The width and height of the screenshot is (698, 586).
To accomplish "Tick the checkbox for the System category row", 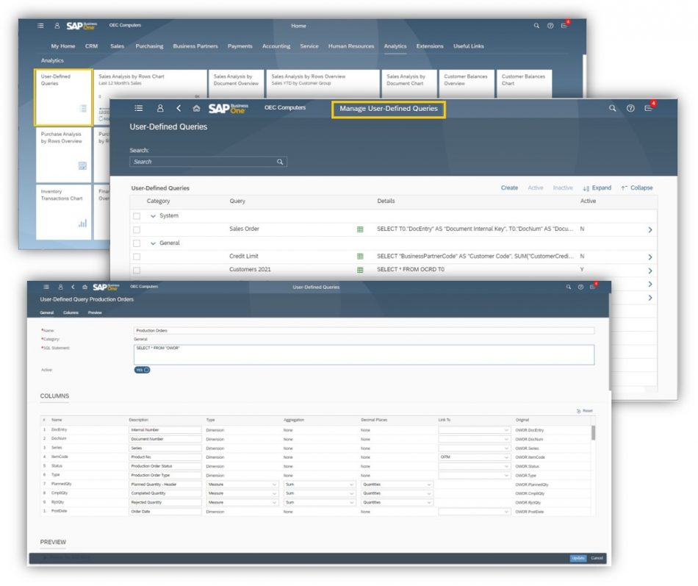I will pyautogui.click(x=137, y=216).
